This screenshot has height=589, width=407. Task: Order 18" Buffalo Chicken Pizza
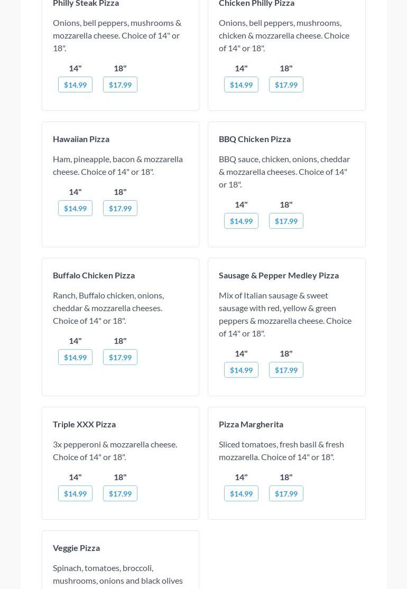click(x=120, y=357)
